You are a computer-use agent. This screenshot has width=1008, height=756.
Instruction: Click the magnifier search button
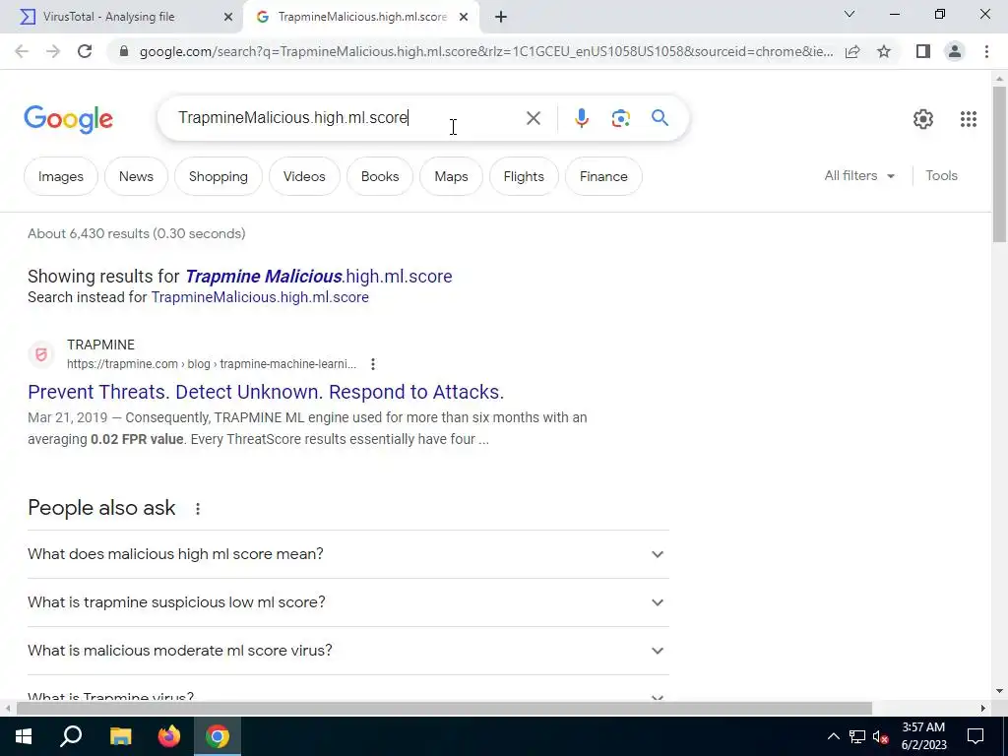[660, 118]
